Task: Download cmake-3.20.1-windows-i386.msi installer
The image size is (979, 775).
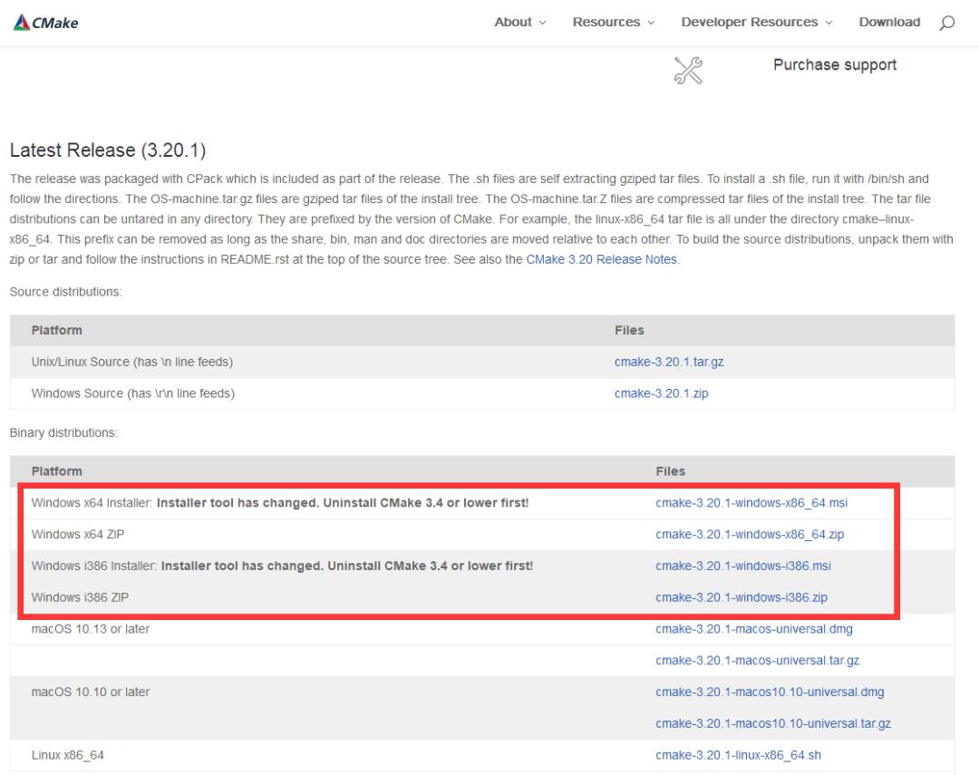Action: (743, 566)
